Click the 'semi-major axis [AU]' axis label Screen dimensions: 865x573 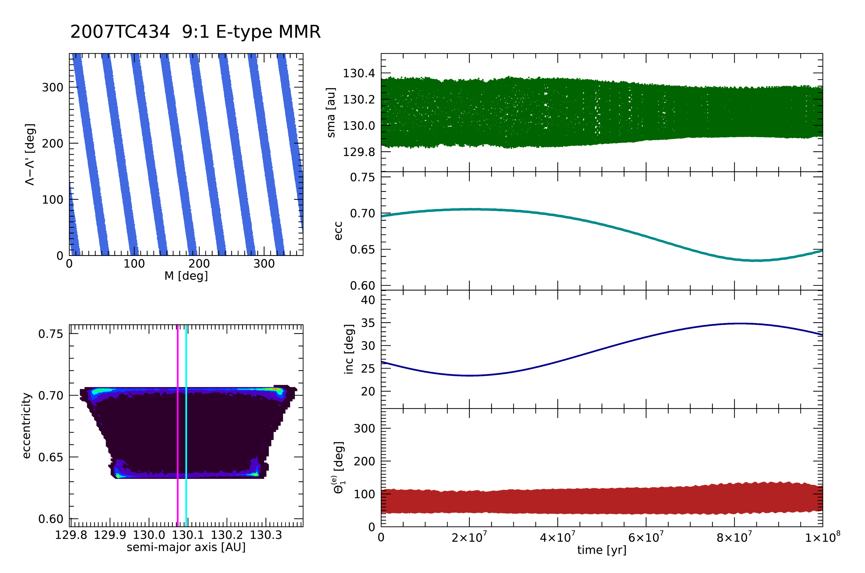[x=186, y=547]
